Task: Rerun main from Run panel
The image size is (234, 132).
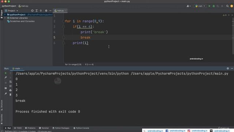Action: point(6,73)
